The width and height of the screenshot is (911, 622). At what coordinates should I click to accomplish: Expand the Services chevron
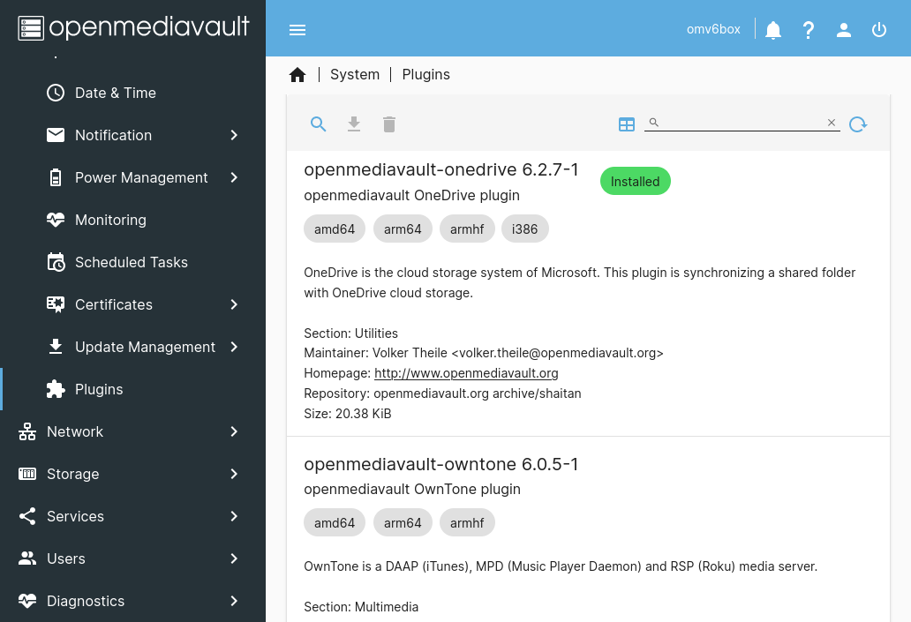[x=234, y=516]
